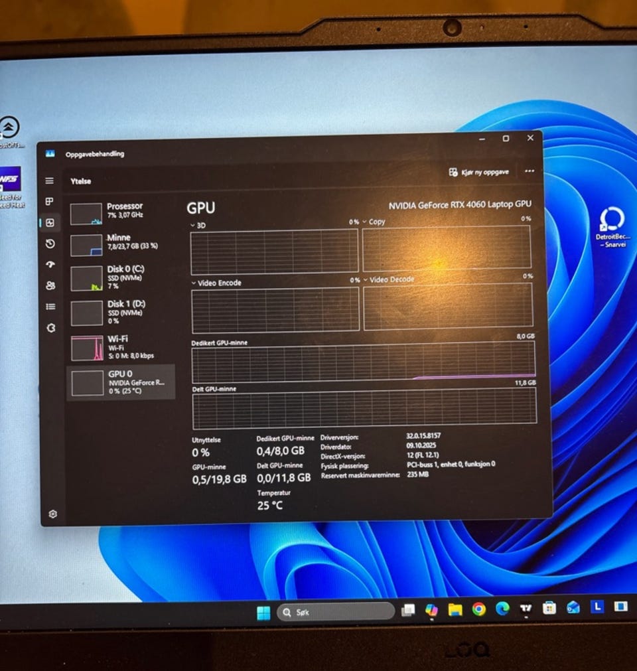This screenshot has height=671, width=637.
Task: Launch Google Chrome from taskbar
Action: (x=478, y=609)
